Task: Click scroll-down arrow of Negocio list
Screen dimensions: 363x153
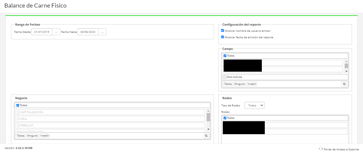Action: [209, 130]
